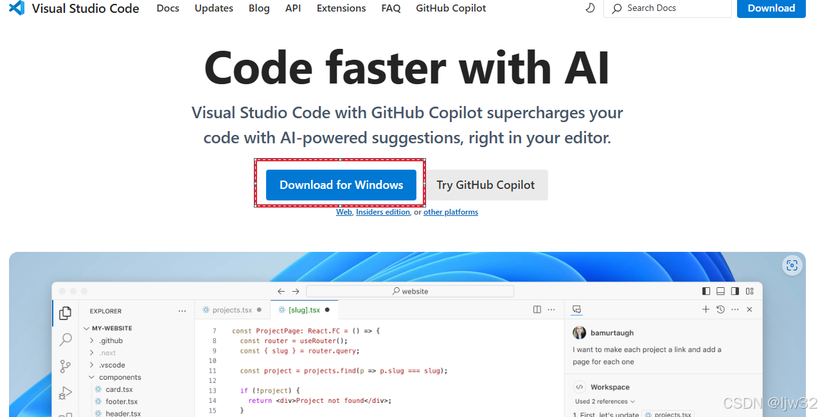This screenshot has height=417, width=820.
Task: Click the projects.tsx chip in chat response
Action: pos(668,414)
